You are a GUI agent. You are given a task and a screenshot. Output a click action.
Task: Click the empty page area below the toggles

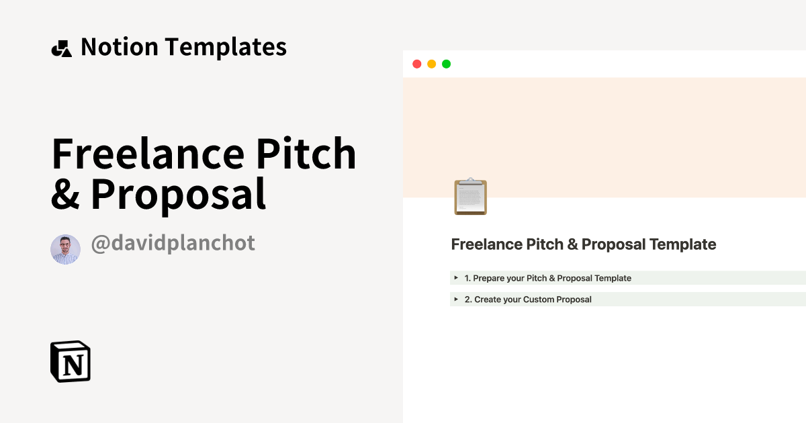(604, 363)
